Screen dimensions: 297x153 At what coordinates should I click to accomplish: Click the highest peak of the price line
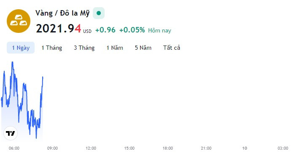click(x=13, y=62)
